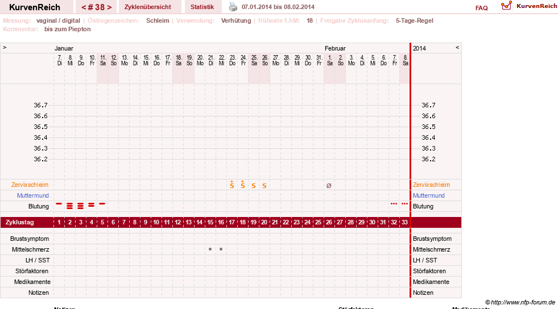Image resolution: width=558 pixels, height=309 pixels.
Task: Click the spotting dots on cycle day 33
Action: 404,203
